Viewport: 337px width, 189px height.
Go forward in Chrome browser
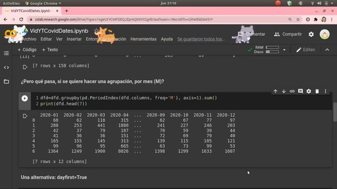pos(13,19)
